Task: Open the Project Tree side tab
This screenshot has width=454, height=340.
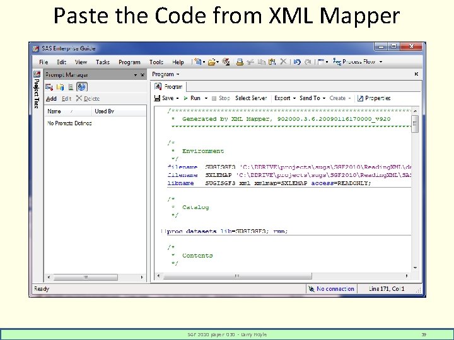Action: (37, 93)
